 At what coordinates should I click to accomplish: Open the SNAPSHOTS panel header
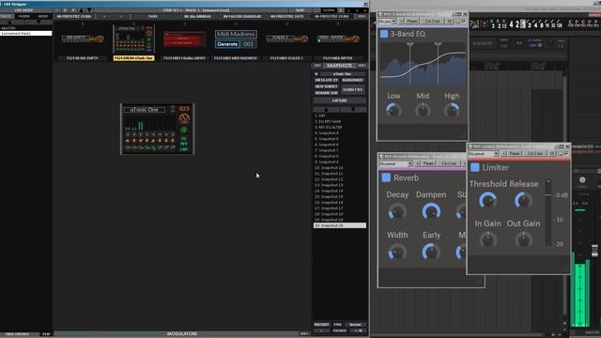339,66
